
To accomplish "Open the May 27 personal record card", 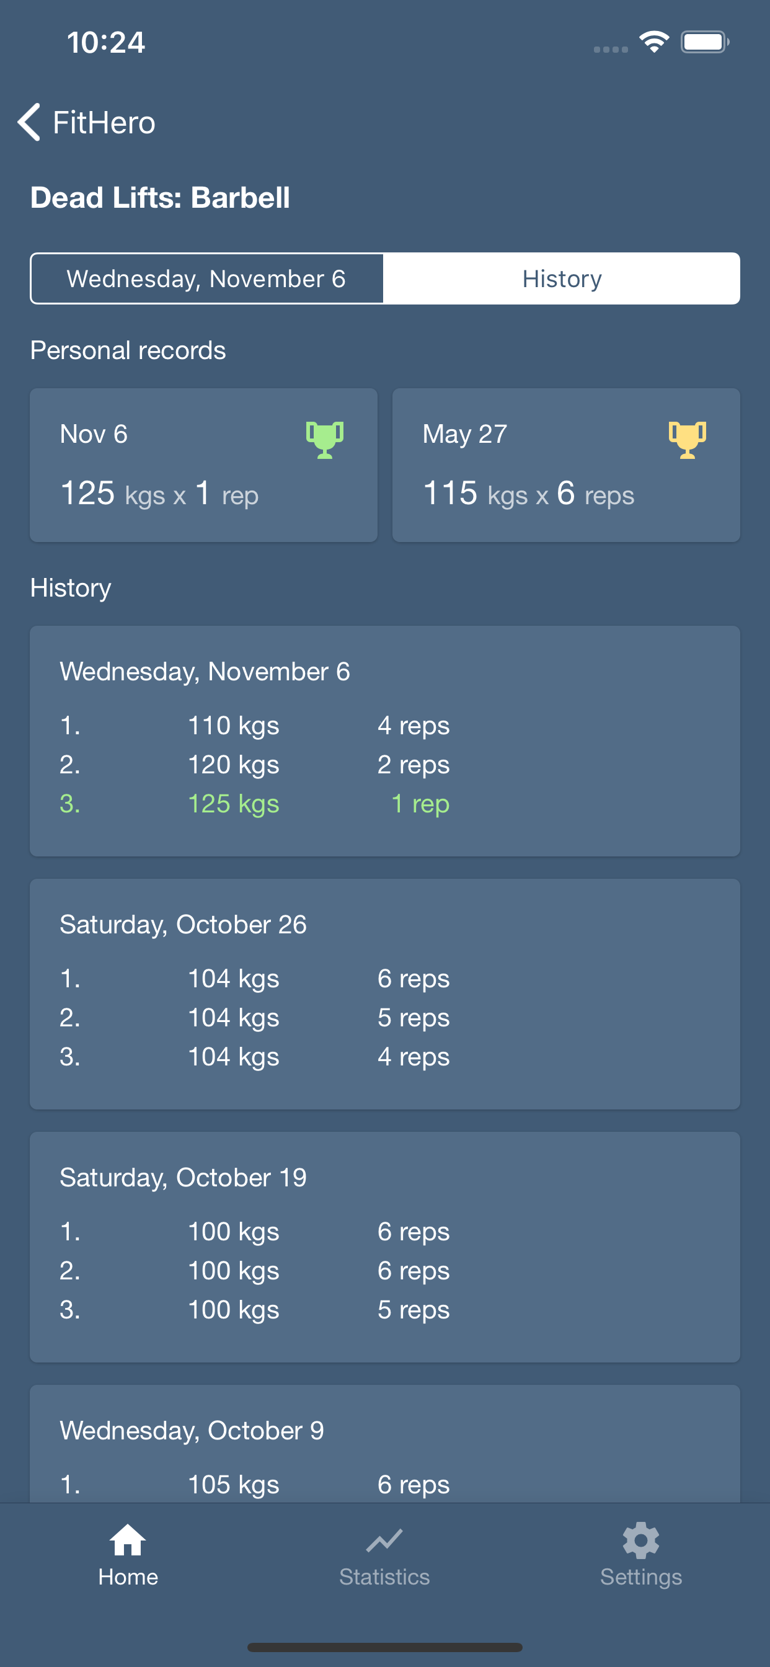I will [565, 465].
